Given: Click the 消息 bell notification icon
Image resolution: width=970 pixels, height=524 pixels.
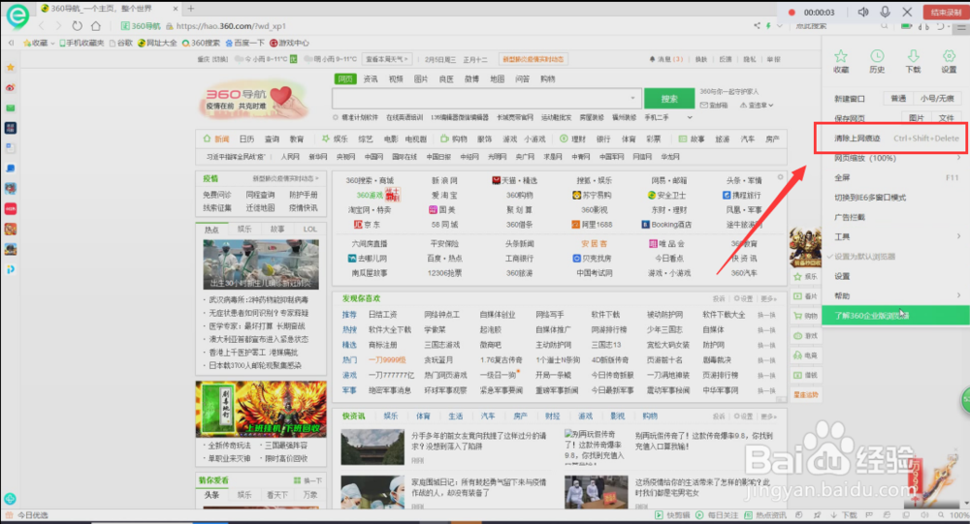Looking at the screenshot, I should coord(652,59).
